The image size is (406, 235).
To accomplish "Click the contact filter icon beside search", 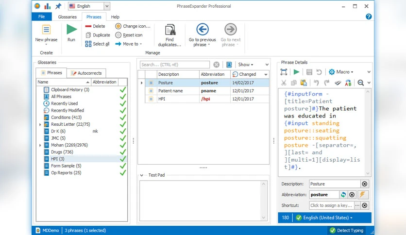I will tap(229, 65).
